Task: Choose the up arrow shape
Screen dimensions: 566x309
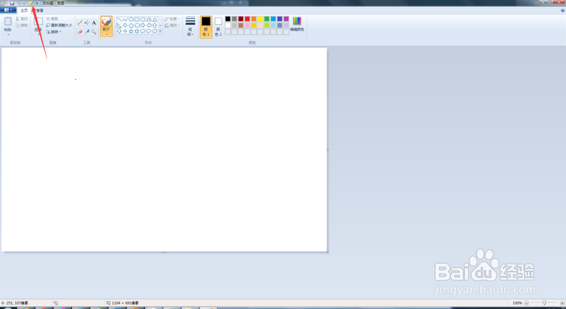Action: tap(155, 25)
